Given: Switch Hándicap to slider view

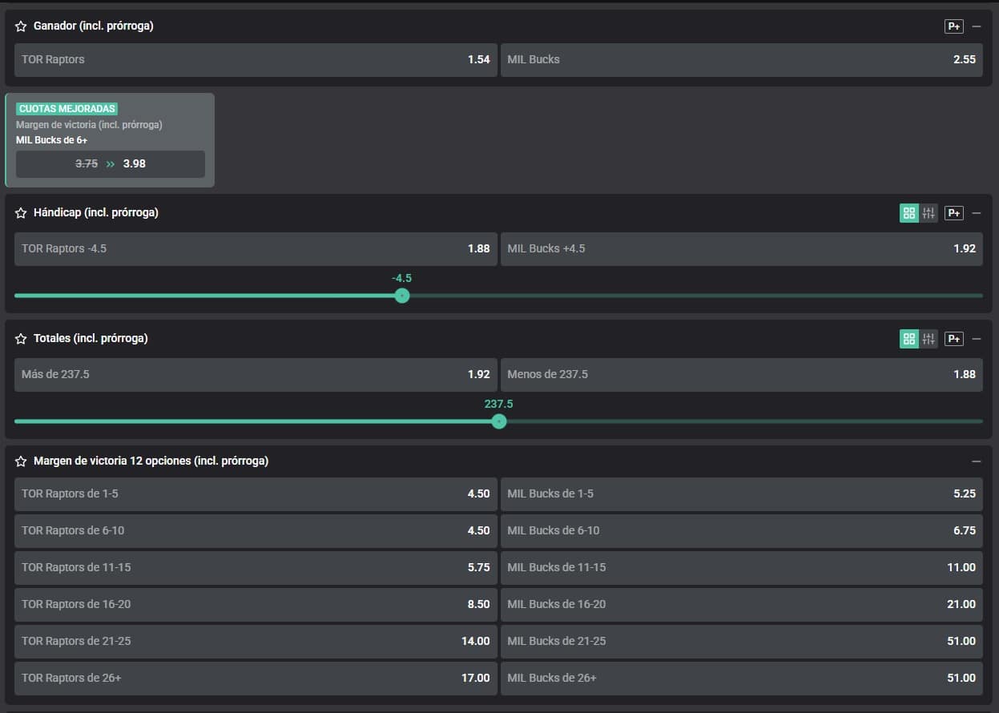Looking at the screenshot, I should [x=929, y=213].
